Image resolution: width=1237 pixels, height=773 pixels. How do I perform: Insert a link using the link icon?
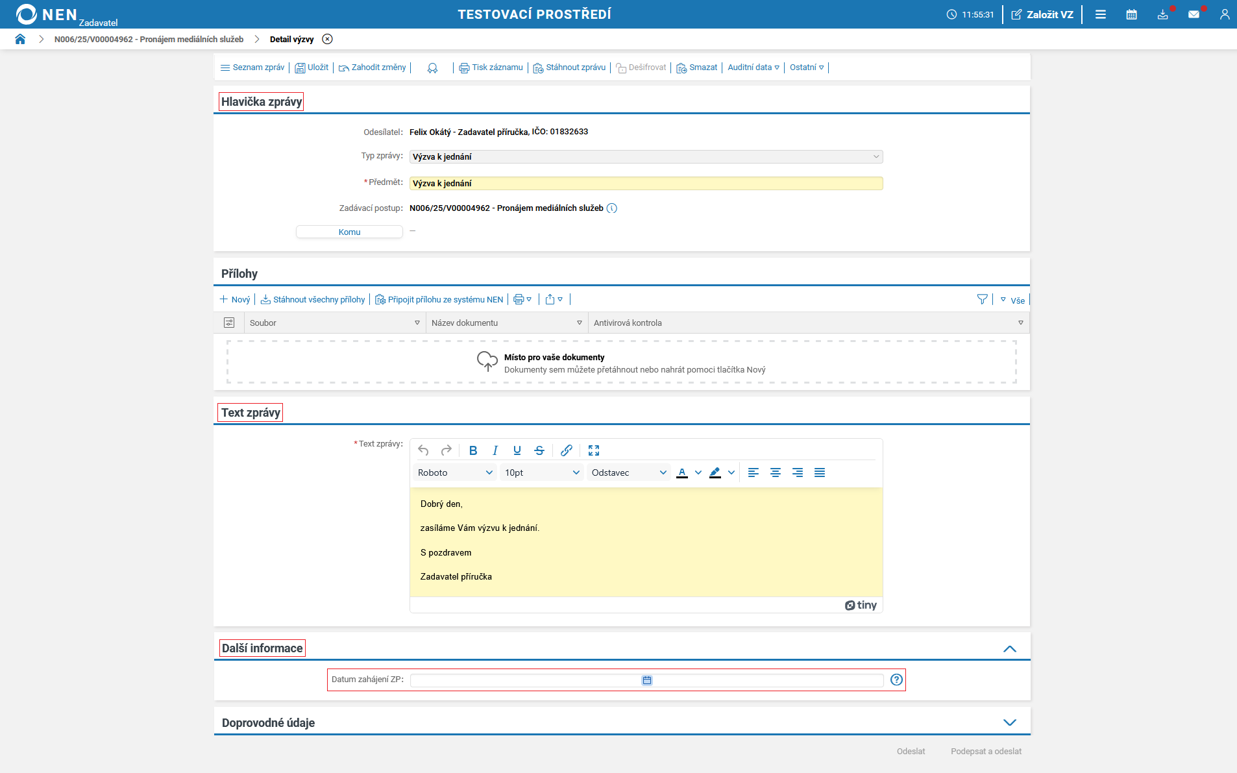(566, 450)
